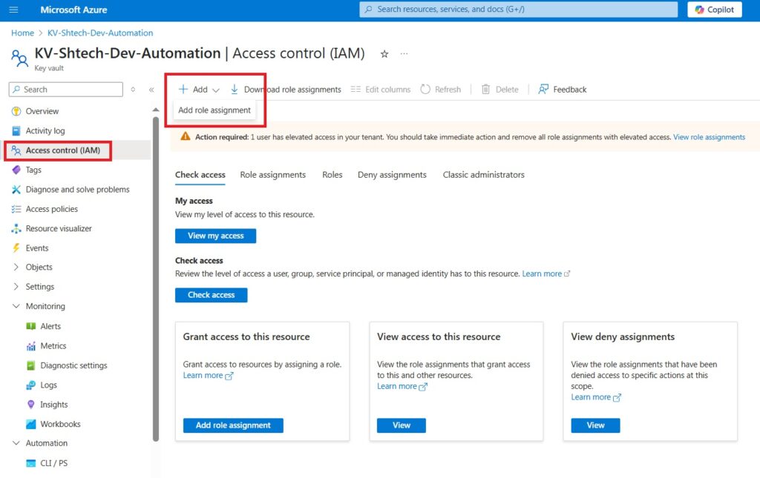Screen dimensions: 760x478
Task: Click the top search resources field
Action: pyautogui.click(x=518, y=10)
